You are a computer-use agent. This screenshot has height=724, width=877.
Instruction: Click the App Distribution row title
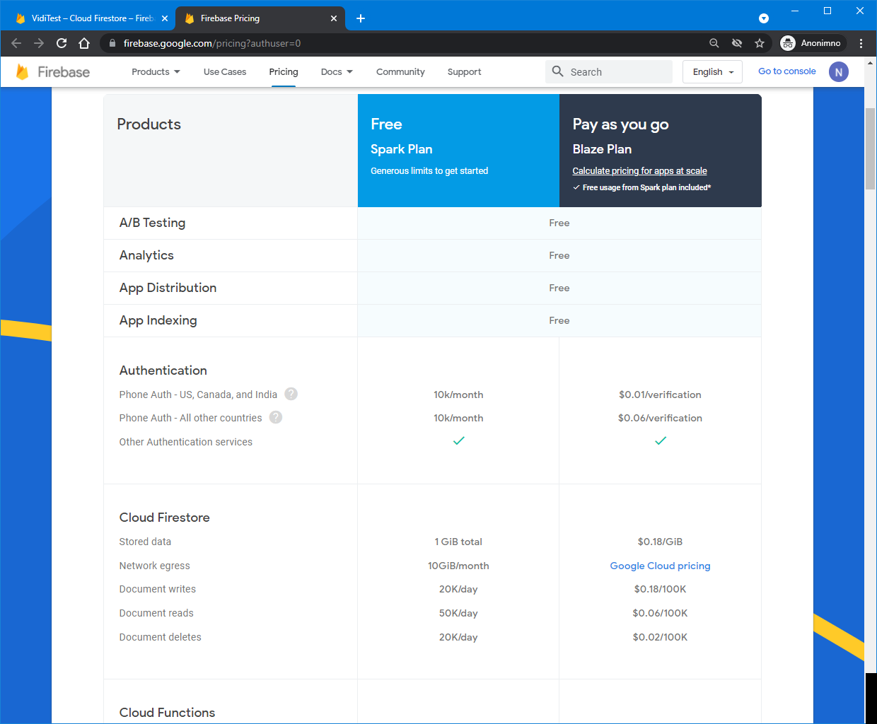click(x=168, y=288)
